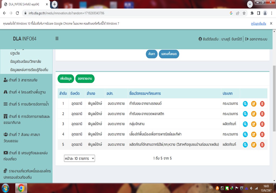Delete row 5 with the red trash icon
276x193 pixels.
tap(262, 145)
